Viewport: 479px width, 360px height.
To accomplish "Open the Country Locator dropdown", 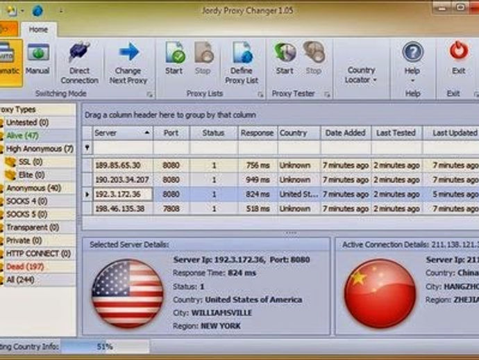I will pyautogui.click(x=361, y=75).
